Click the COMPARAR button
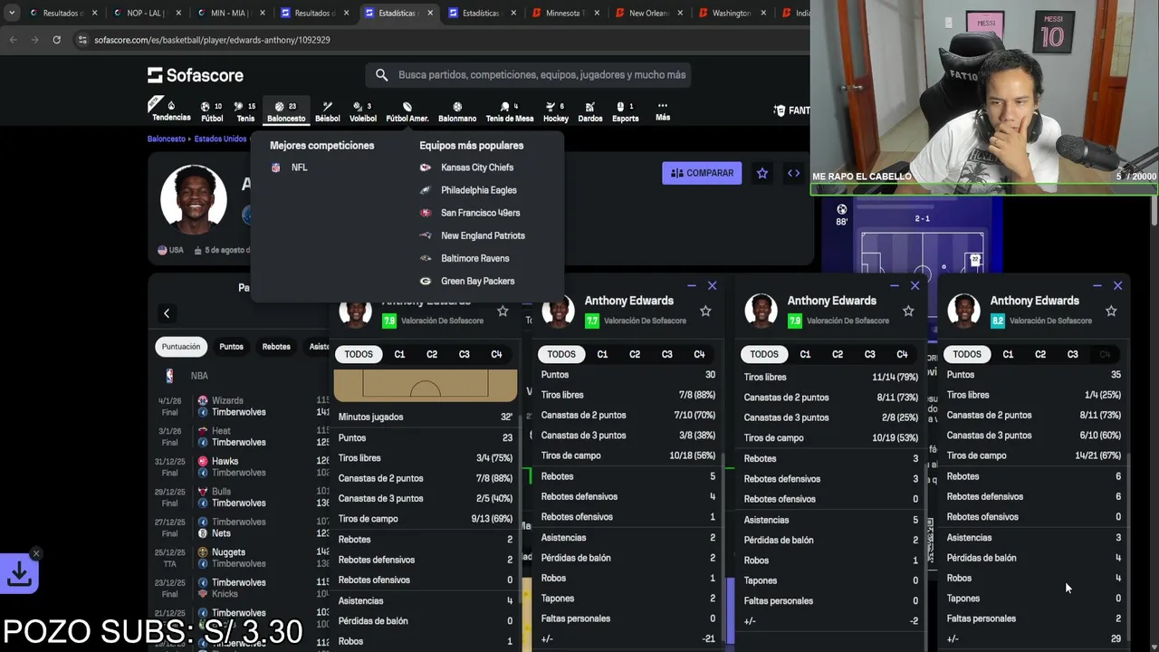Screen dimensions: 1159x652 click(x=702, y=173)
